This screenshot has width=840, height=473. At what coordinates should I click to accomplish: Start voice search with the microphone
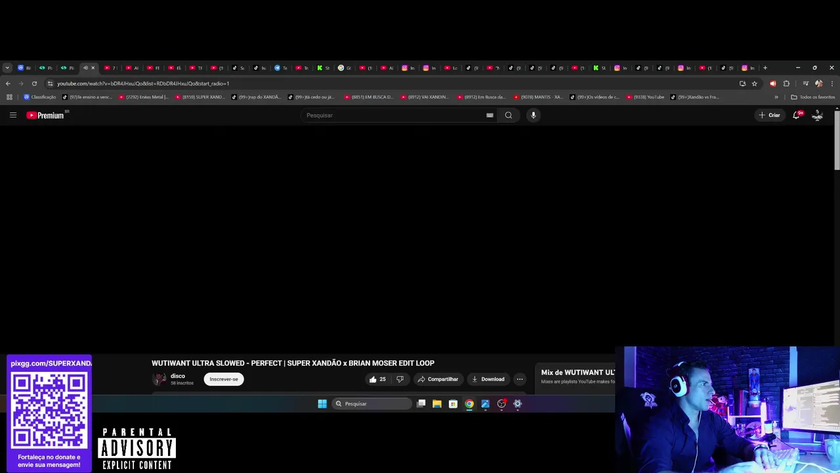[x=533, y=115]
